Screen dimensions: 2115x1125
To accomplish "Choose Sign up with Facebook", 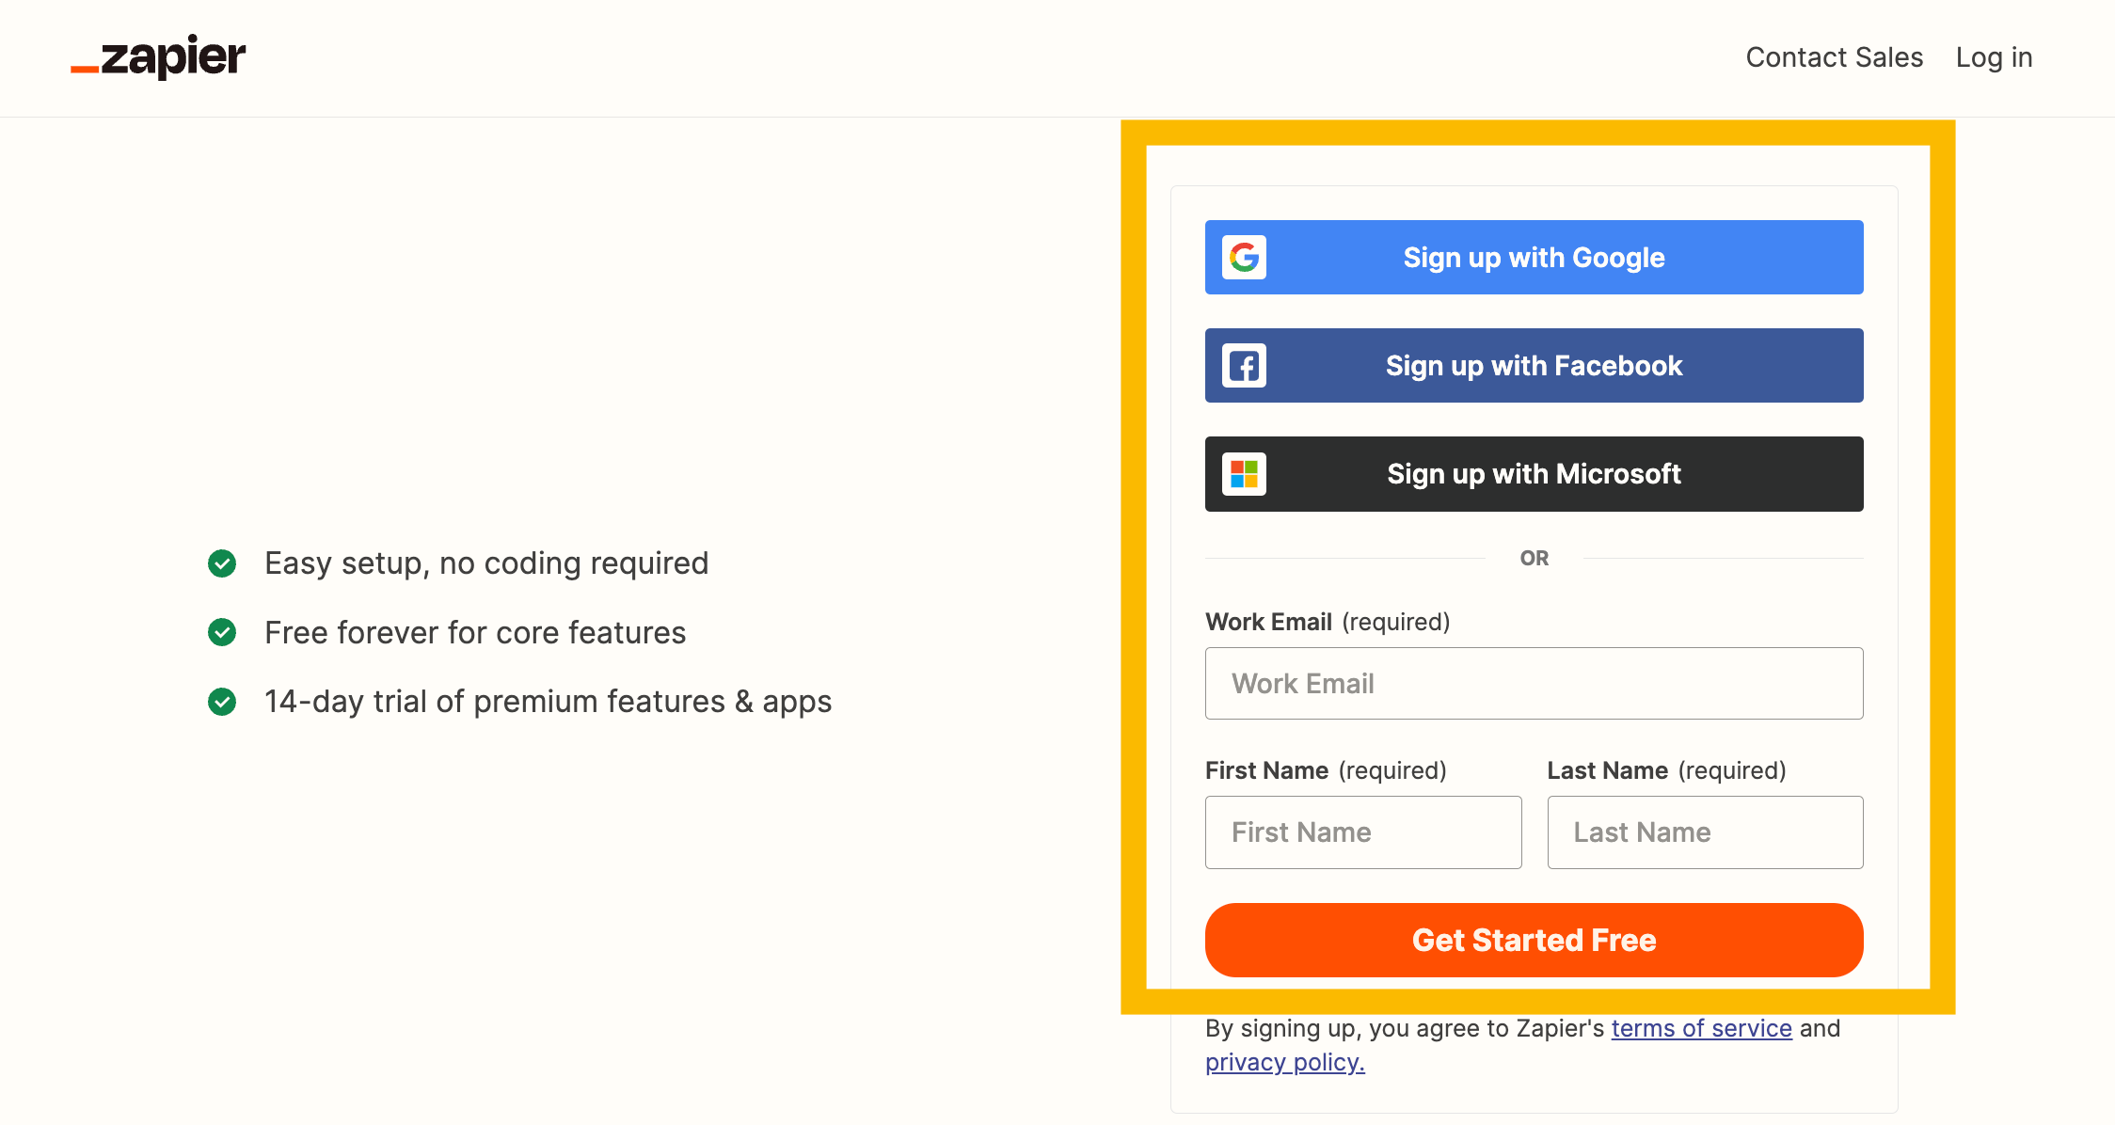I will pos(1534,366).
